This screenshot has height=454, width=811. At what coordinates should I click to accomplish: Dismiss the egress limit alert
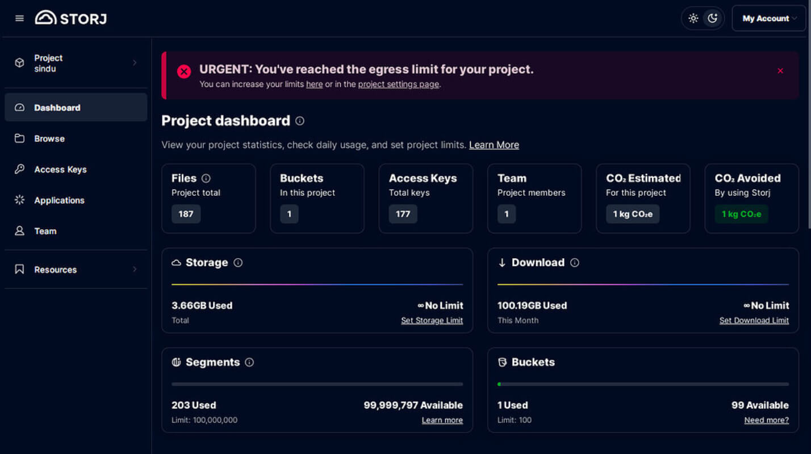click(x=780, y=71)
